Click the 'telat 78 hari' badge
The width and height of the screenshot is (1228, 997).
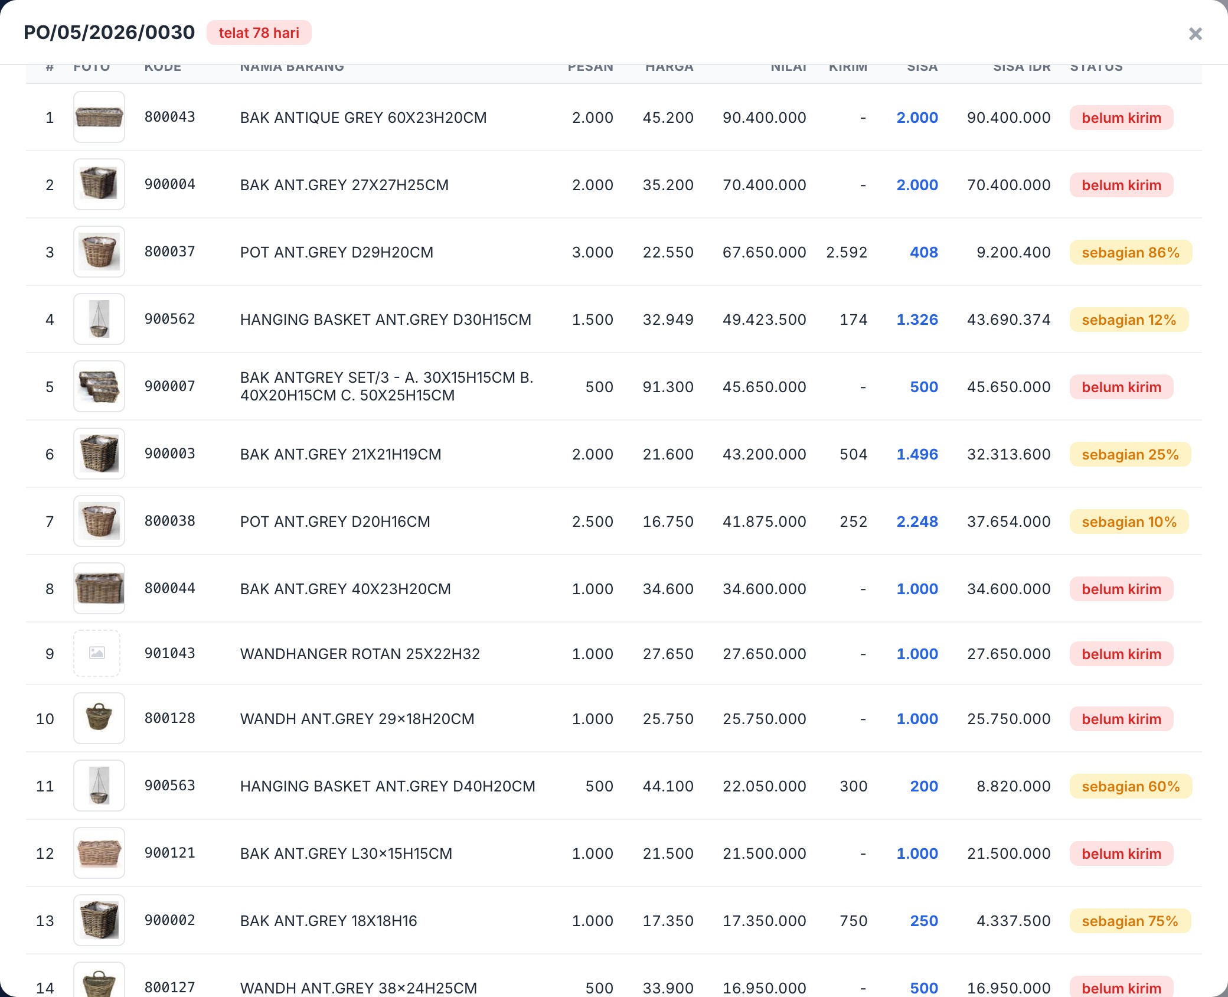pyautogui.click(x=259, y=32)
